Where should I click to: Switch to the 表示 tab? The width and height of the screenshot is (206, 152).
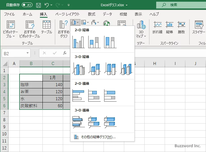[138, 14]
